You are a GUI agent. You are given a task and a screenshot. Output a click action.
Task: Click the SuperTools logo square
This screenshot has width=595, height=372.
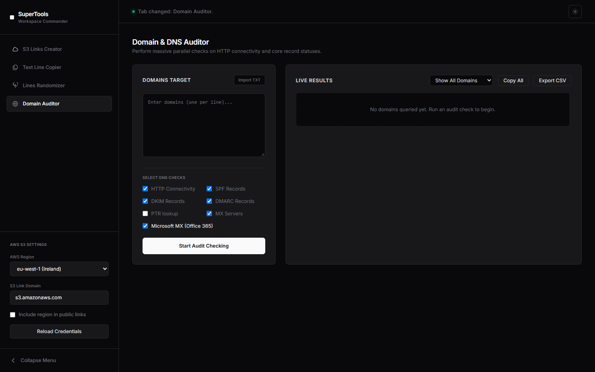coord(12,17)
